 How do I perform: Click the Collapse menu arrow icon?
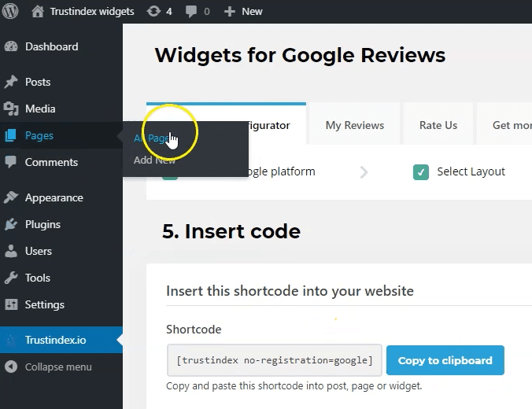click(x=11, y=367)
